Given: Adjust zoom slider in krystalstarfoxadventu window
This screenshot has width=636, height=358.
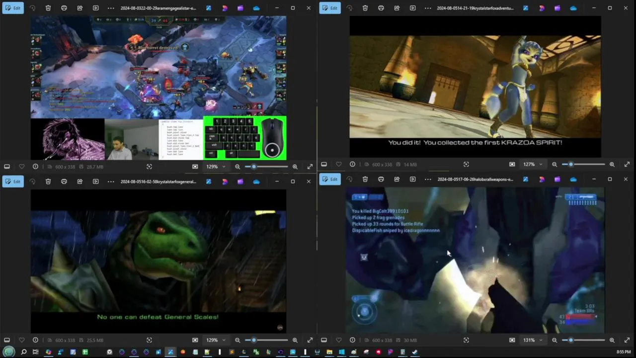Looking at the screenshot, I should [583, 164].
